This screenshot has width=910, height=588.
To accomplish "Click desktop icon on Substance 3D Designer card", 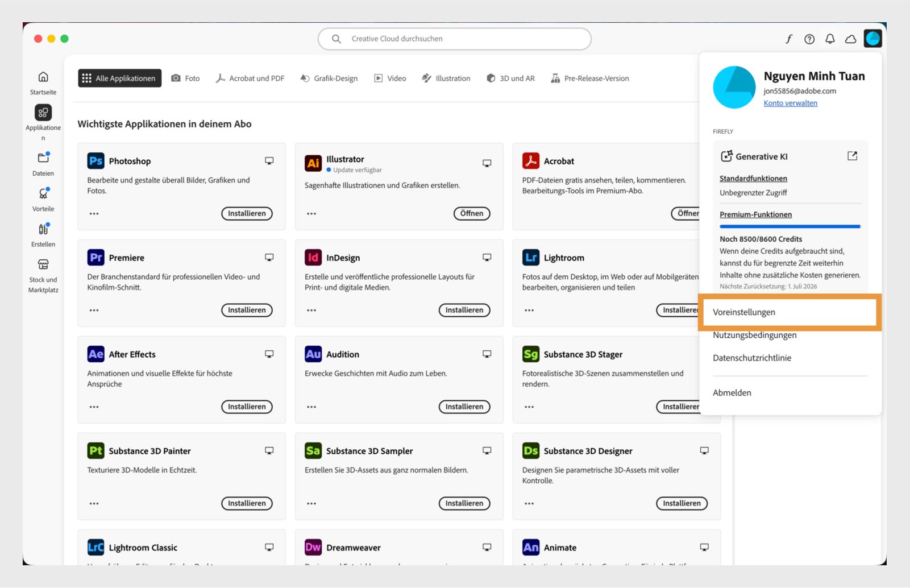I will coord(704,451).
